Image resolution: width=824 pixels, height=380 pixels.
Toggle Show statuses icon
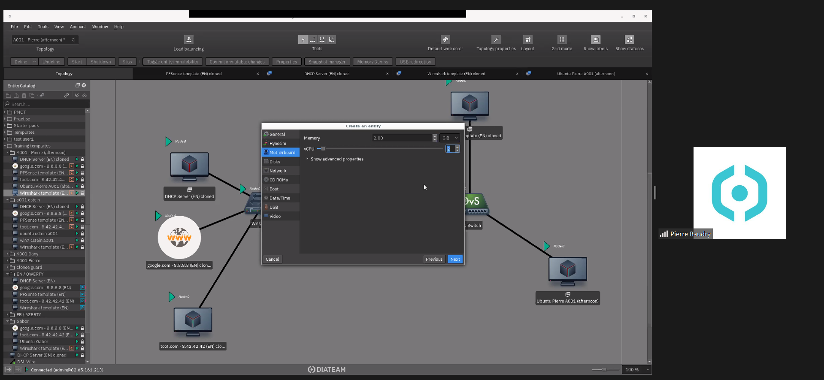pos(629,40)
